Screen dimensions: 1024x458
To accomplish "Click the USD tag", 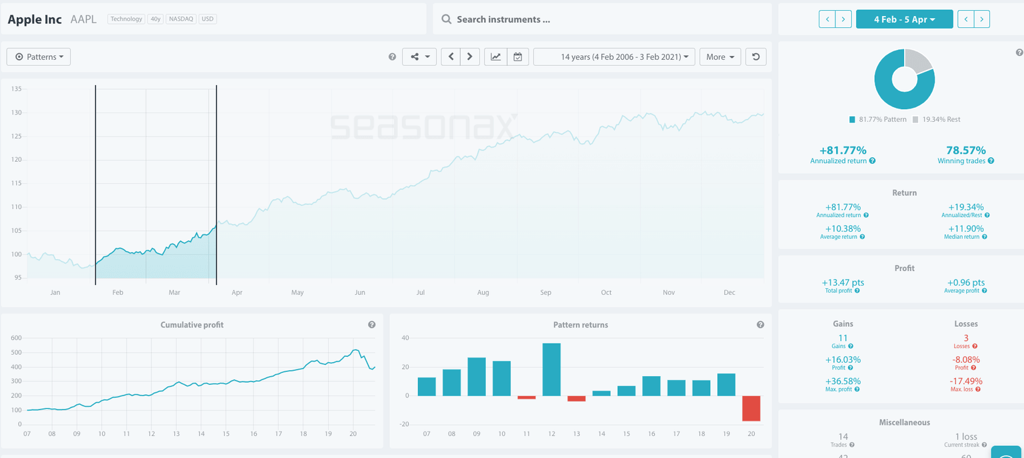I will (207, 19).
